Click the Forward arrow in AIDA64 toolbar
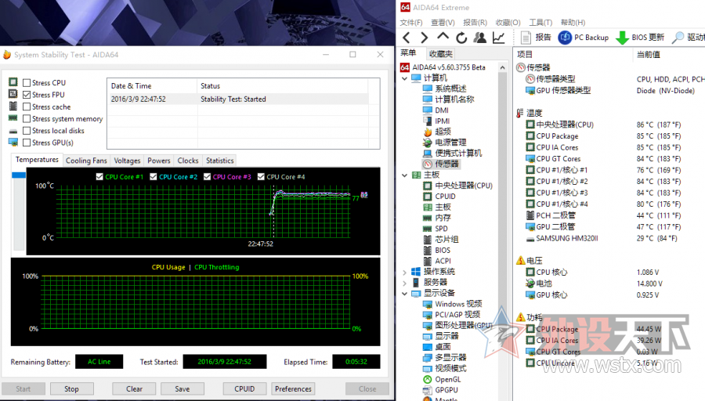 pyautogui.click(x=424, y=38)
